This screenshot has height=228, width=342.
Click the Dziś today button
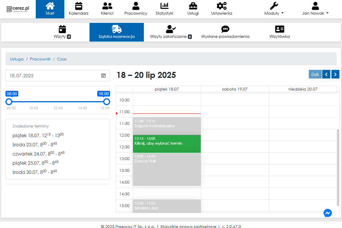315,74
